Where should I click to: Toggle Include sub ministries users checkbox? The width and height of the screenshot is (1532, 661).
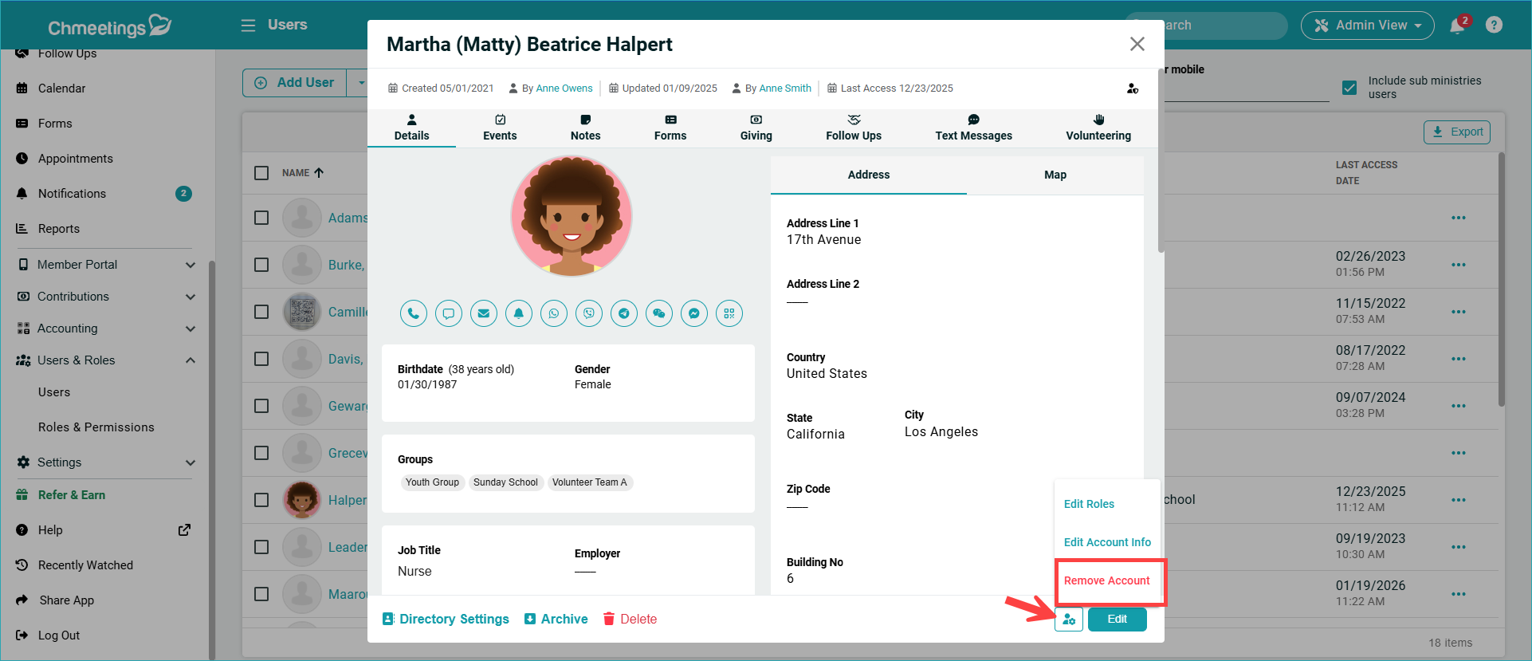pos(1349,88)
